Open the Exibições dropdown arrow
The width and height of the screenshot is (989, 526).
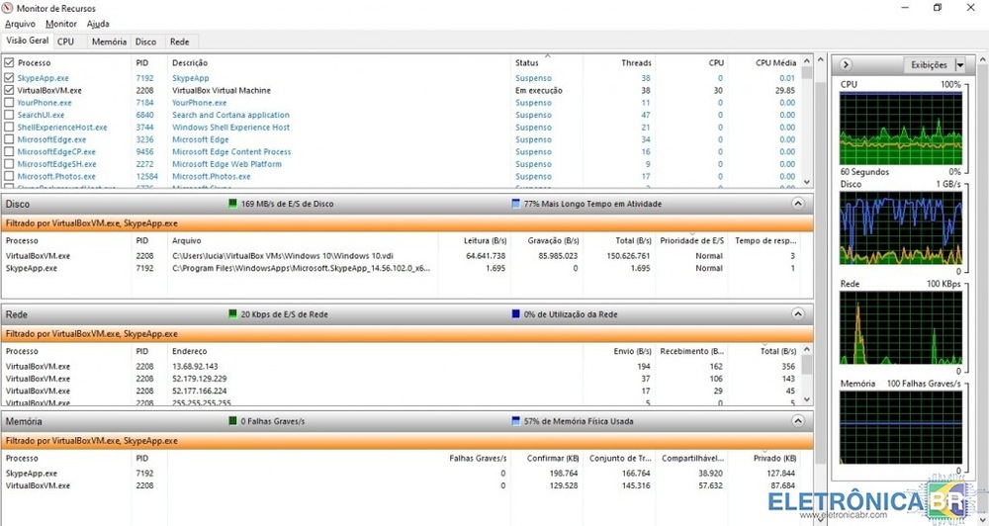pyautogui.click(x=960, y=65)
